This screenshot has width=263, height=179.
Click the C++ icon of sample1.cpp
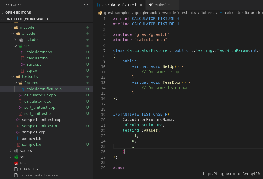[x=18, y=132]
